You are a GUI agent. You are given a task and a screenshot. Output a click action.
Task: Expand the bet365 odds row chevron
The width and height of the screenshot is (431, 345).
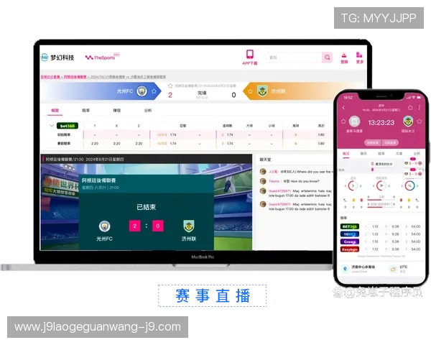(x=51, y=126)
